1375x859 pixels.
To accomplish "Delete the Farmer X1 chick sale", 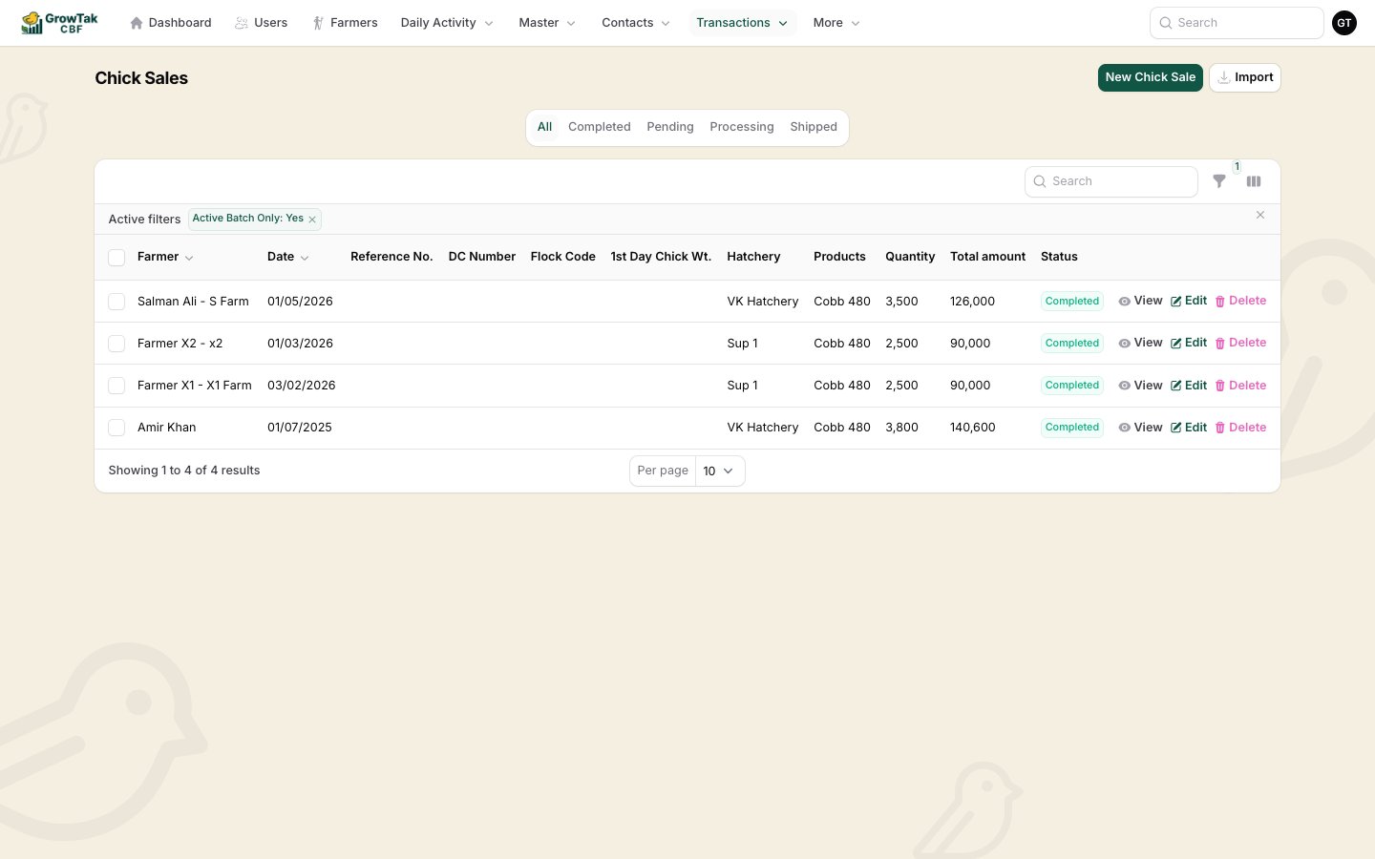I will click(x=1240, y=386).
